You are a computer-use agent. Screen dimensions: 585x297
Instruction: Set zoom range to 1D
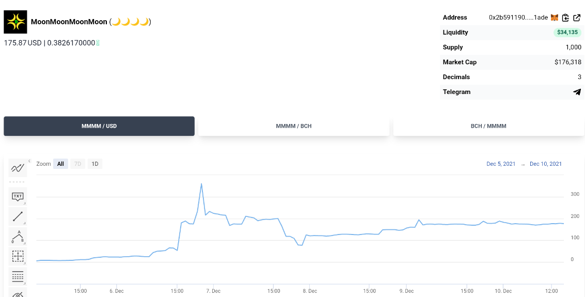pyautogui.click(x=95, y=164)
